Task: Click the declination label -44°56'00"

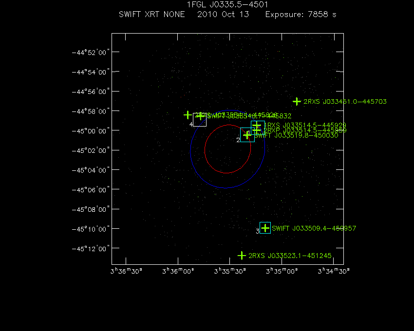Action: coord(91,92)
